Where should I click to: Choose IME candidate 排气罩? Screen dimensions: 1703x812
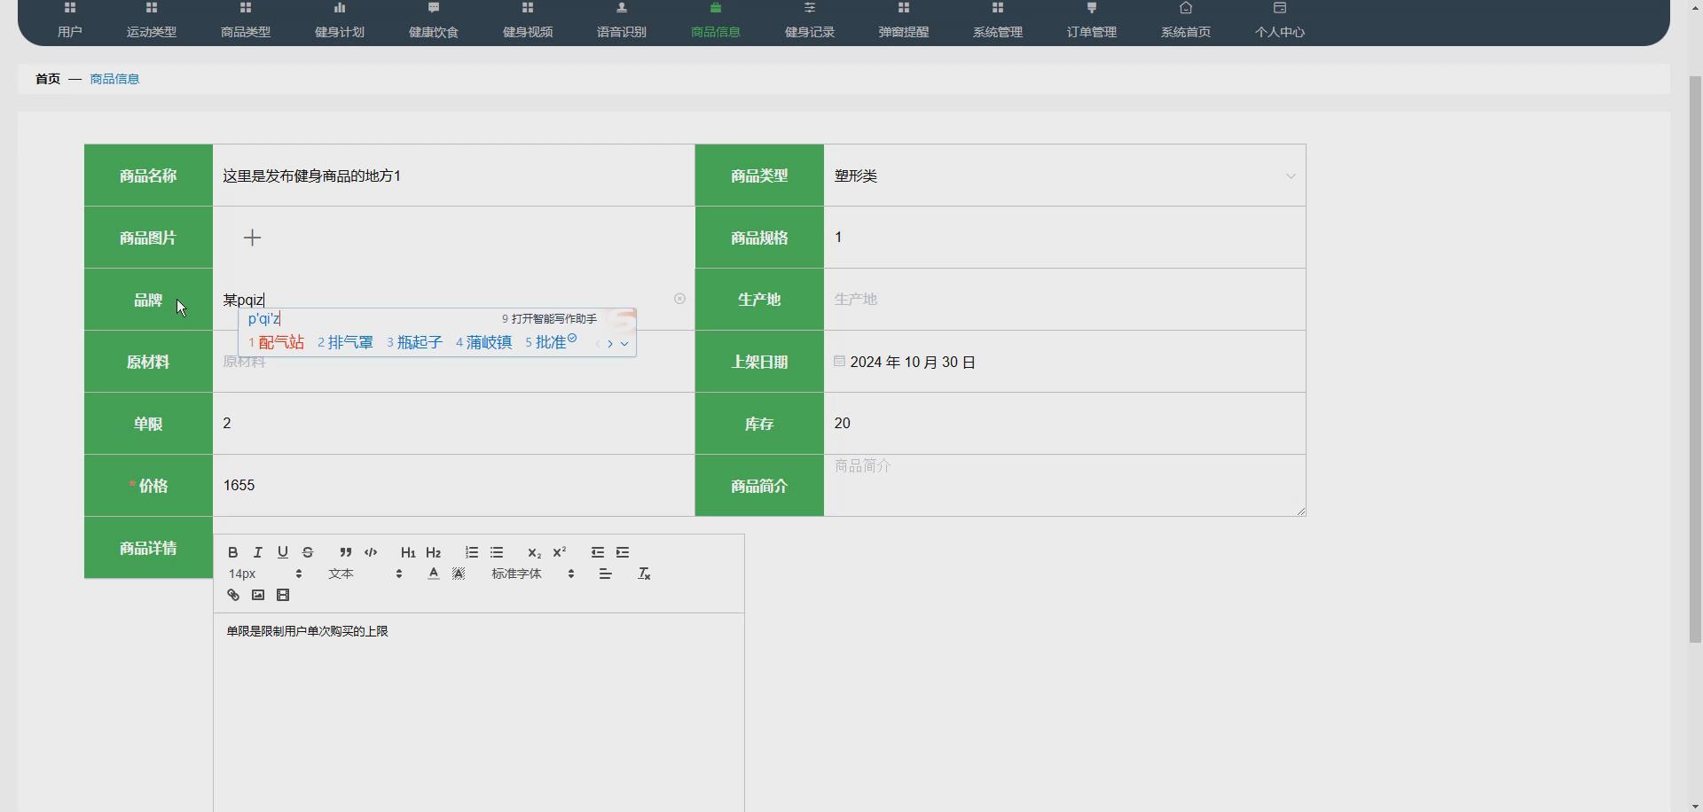point(345,342)
